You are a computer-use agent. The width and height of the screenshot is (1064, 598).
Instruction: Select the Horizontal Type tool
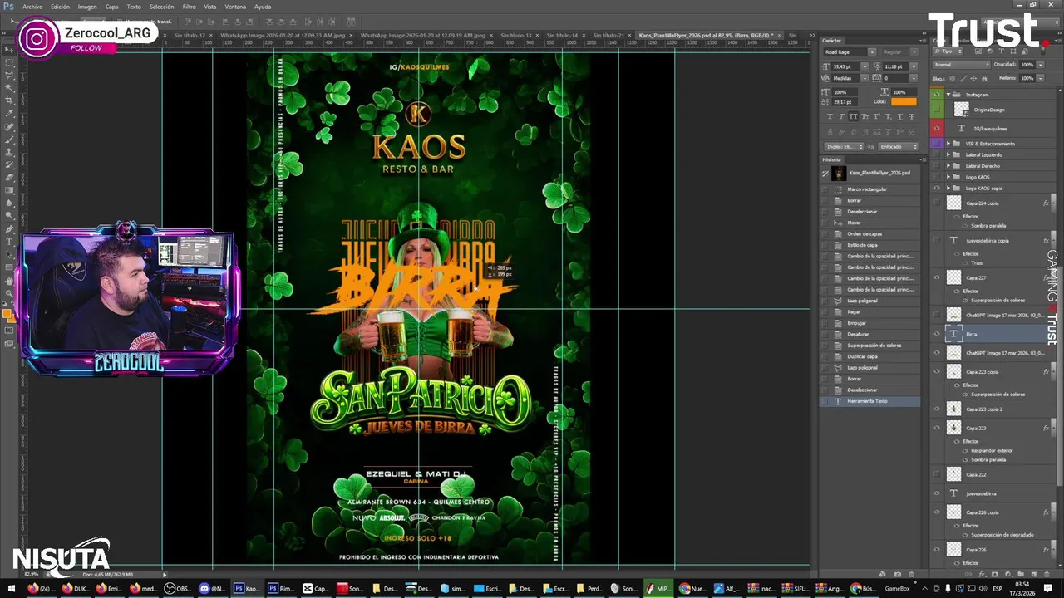[x=9, y=242]
